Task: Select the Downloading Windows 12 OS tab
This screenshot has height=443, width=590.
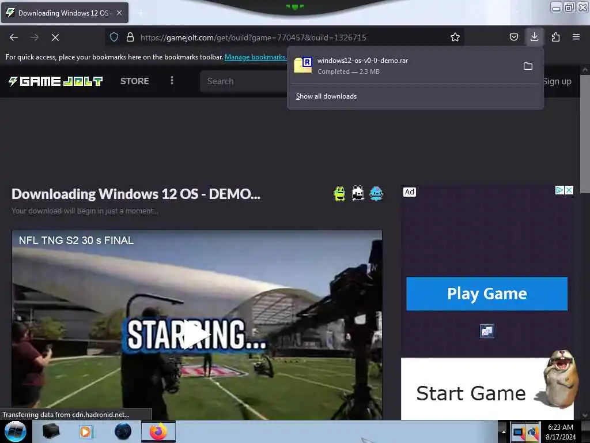Action: (65, 13)
